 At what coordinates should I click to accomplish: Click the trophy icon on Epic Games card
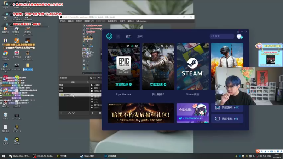tap(128, 46)
